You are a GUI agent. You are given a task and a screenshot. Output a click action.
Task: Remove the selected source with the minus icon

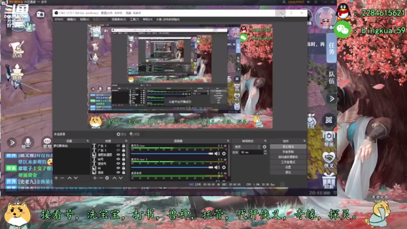(x=101, y=178)
